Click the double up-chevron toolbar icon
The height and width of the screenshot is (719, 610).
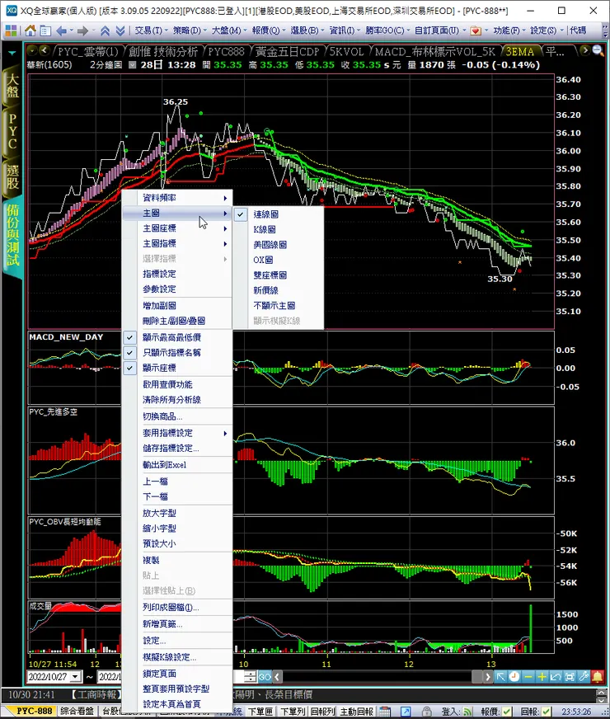[105, 31]
